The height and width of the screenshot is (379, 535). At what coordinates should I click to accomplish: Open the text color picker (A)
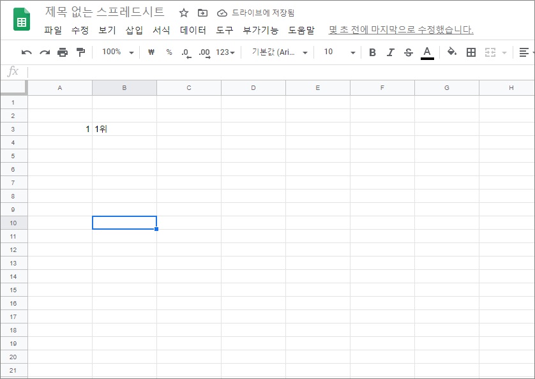click(x=427, y=53)
